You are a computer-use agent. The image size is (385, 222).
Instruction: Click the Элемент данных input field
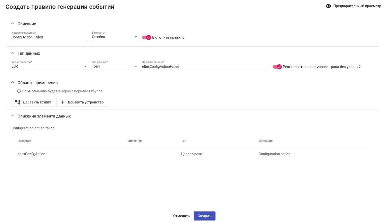(x=205, y=67)
